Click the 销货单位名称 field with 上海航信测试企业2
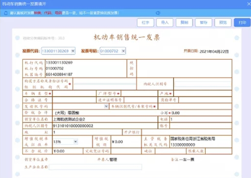This screenshot has height=178, width=251. pos(105,119)
